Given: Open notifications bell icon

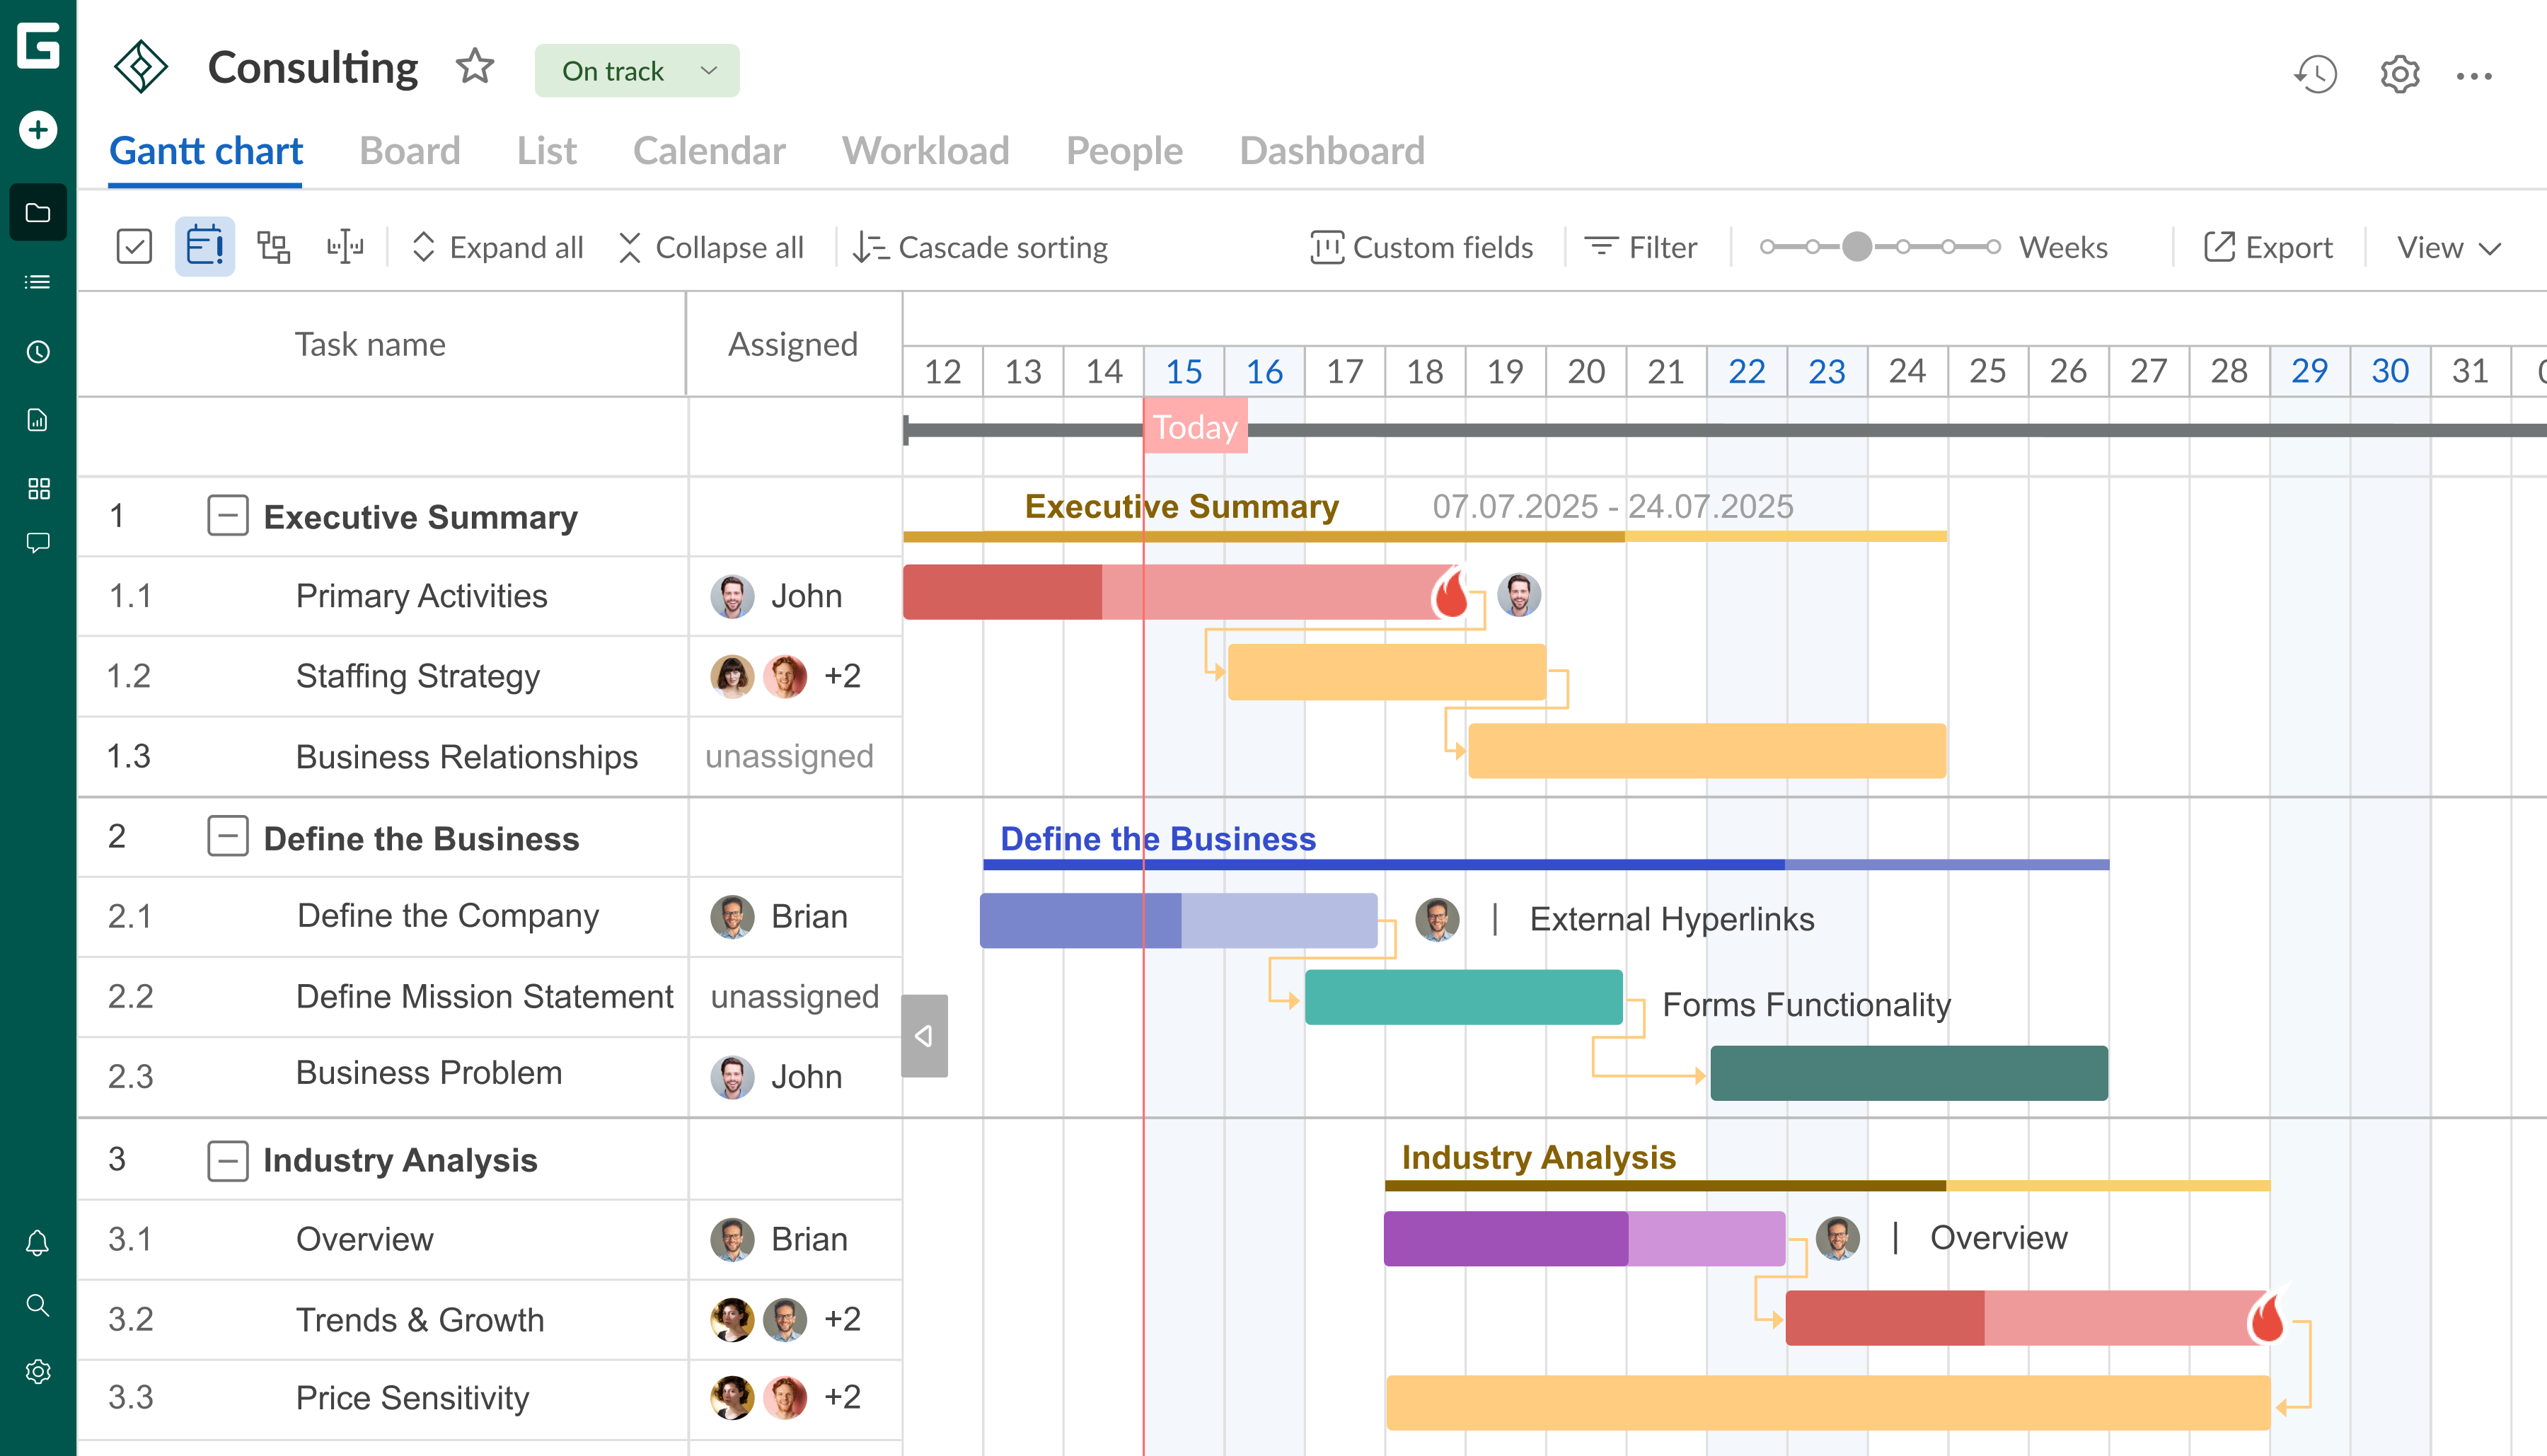Looking at the screenshot, I should coord(38,1243).
